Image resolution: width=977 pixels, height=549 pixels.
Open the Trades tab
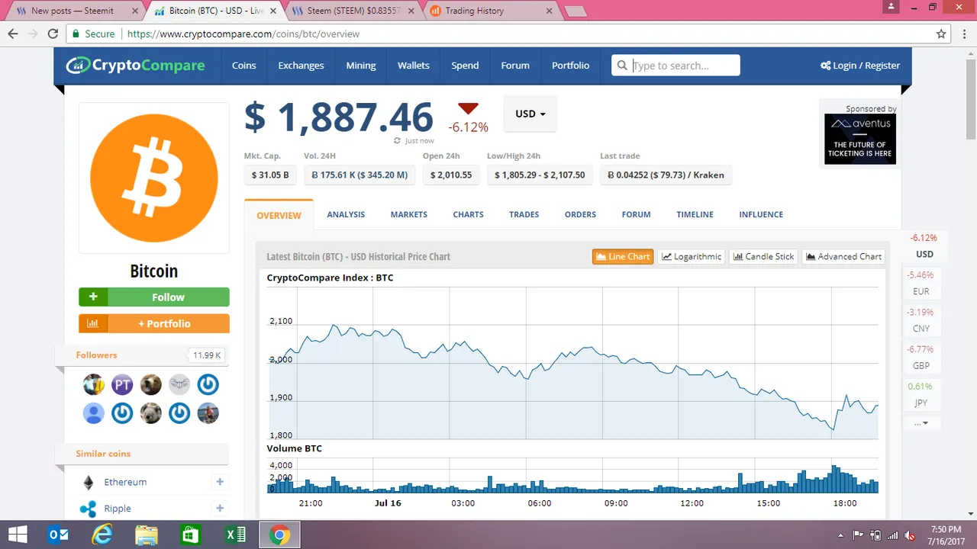pyautogui.click(x=524, y=215)
